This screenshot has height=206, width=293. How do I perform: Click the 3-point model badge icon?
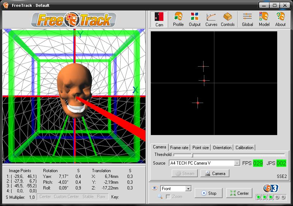pos(271,188)
